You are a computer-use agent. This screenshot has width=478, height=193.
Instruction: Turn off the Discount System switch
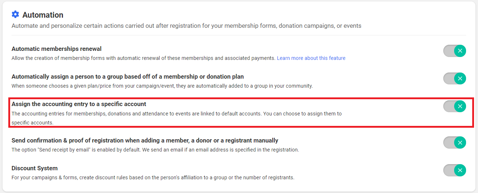[454, 170]
